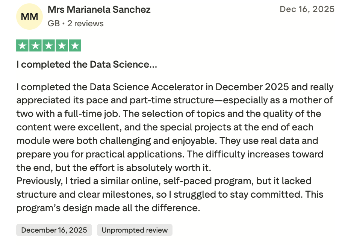Click the GB country label

[x=53, y=23]
